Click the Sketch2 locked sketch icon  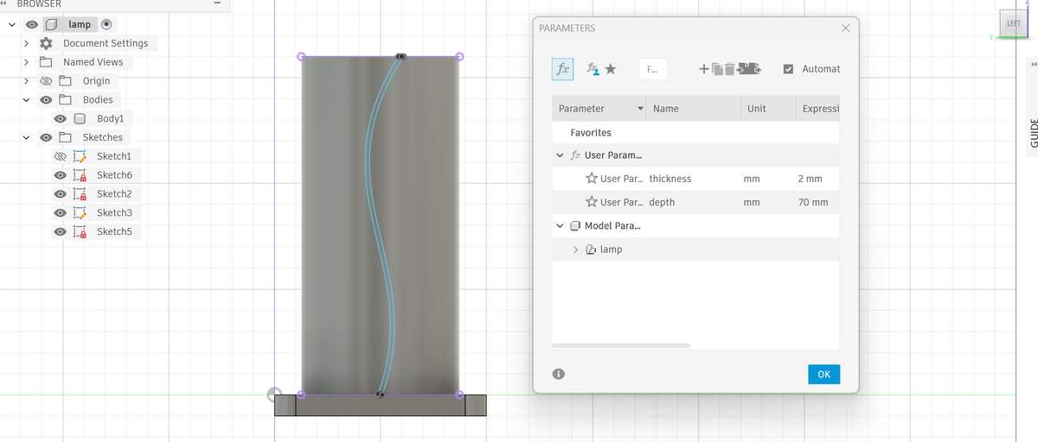coord(80,194)
